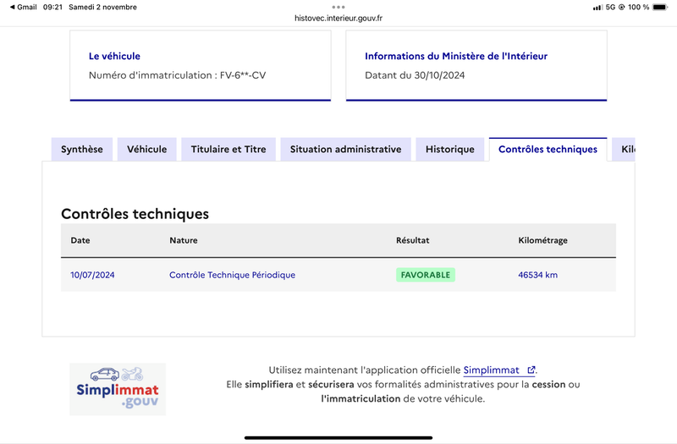Click the Kilométrage column header

542,240
